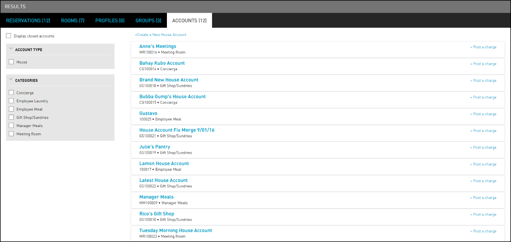Click Create a New House Account link

pyautogui.click(x=161, y=35)
